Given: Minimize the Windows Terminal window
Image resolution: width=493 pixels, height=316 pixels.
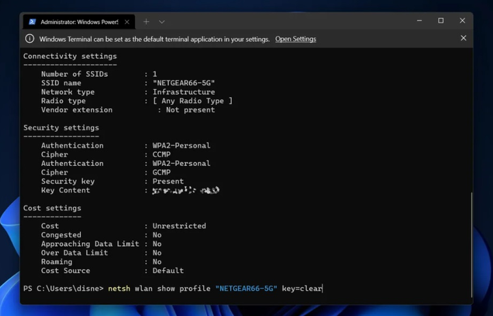Looking at the screenshot, I should pos(419,21).
